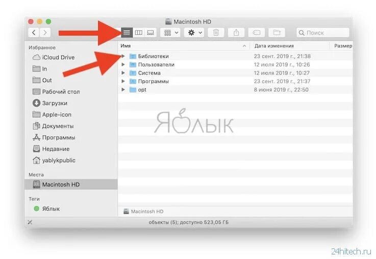Viewport: 376px width, 259px height.
Task: Minimize the window with the yellow button
Action: pyautogui.click(x=40, y=21)
